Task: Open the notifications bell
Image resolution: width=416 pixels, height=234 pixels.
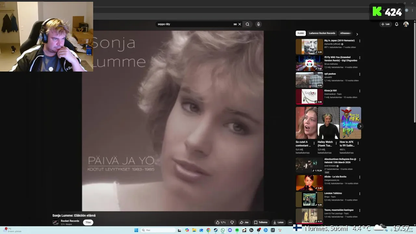Action: click(396, 24)
